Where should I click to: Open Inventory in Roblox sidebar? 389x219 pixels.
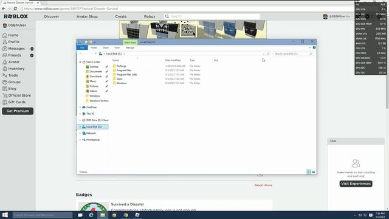click(x=13, y=69)
